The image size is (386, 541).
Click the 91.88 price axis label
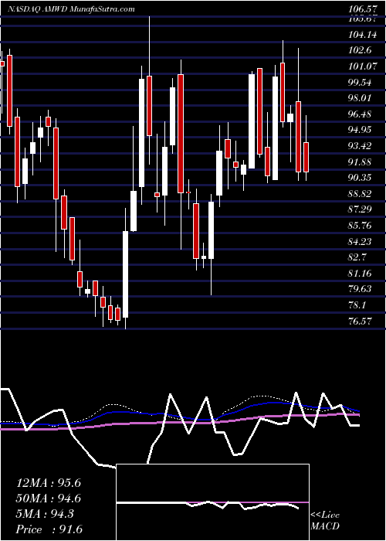click(361, 162)
